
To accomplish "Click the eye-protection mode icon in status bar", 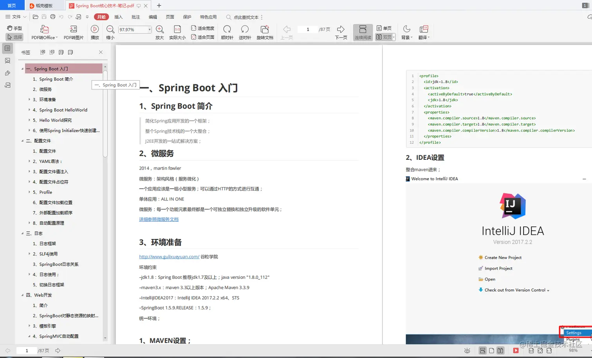I will pos(467,351).
